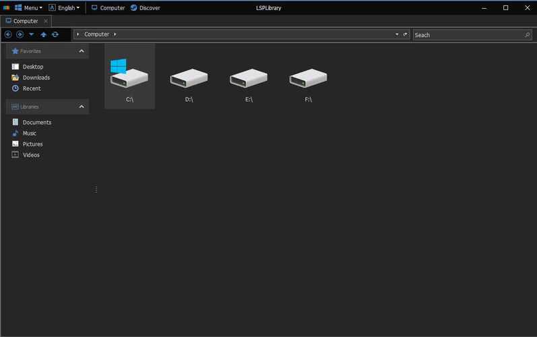Select the E:\ drive icon
This screenshot has height=337, width=537.
point(249,84)
